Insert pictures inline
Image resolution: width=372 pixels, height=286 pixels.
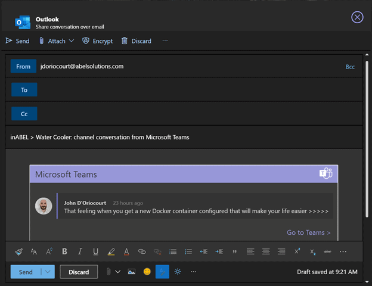tap(131, 272)
